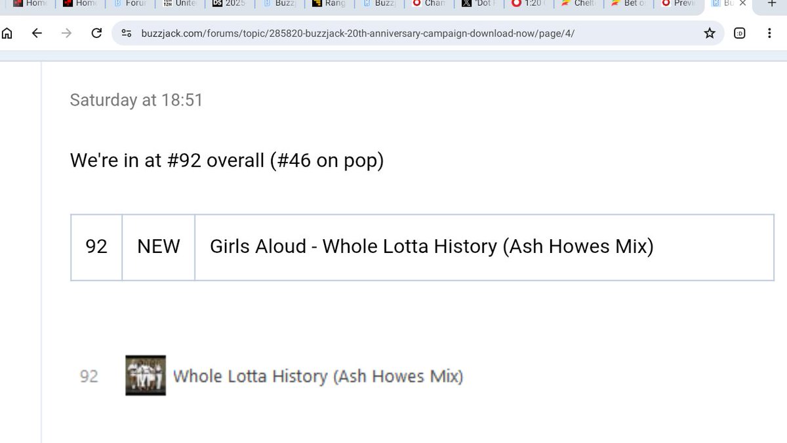Click the forward navigation arrow
The width and height of the screenshot is (787, 443).
pos(66,33)
